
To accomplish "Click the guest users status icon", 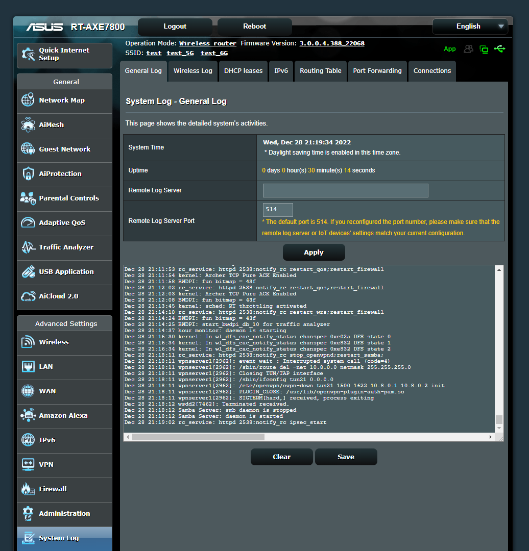I will point(469,49).
